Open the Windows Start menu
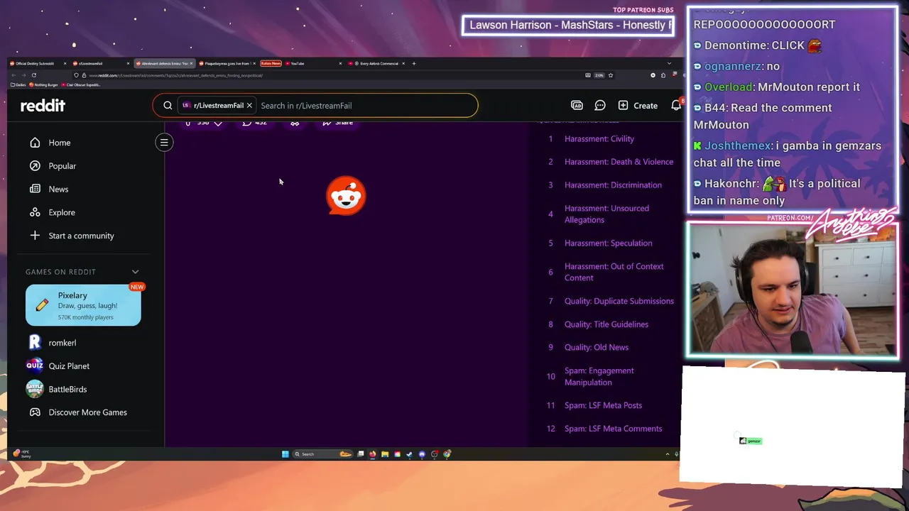Viewport: 909px width, 511px height. pyautogui.click(x=285, y=454)
